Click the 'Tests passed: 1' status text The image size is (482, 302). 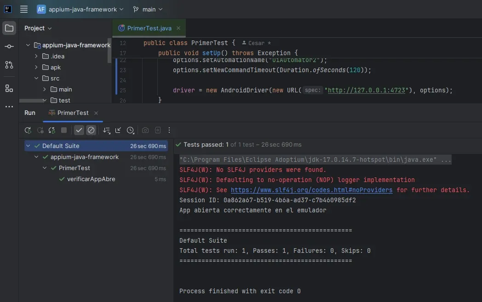tap(206, 145)
